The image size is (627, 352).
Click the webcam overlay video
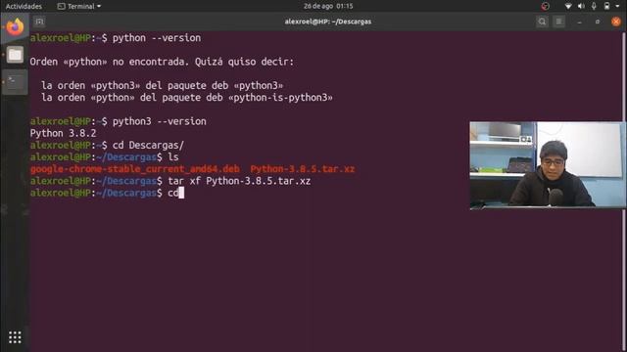click(x=548, y=165)
